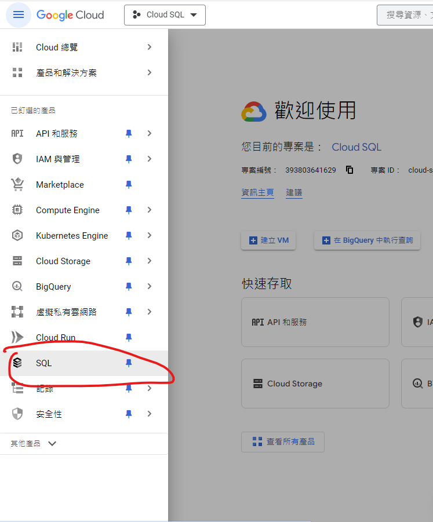Click the Marketplace shopping cart icon
This screenshot has width=433, height=522.
pyautogui.click(x=17, y=185)
